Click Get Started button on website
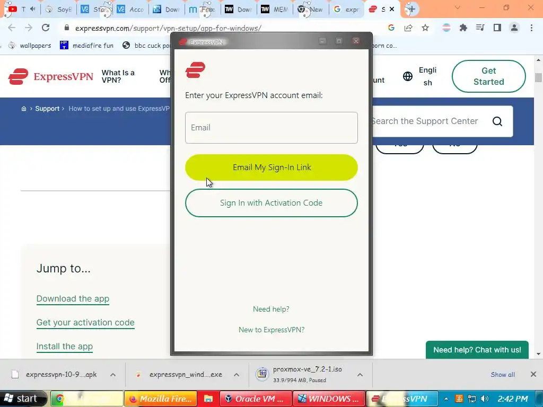 click(488, 76)
